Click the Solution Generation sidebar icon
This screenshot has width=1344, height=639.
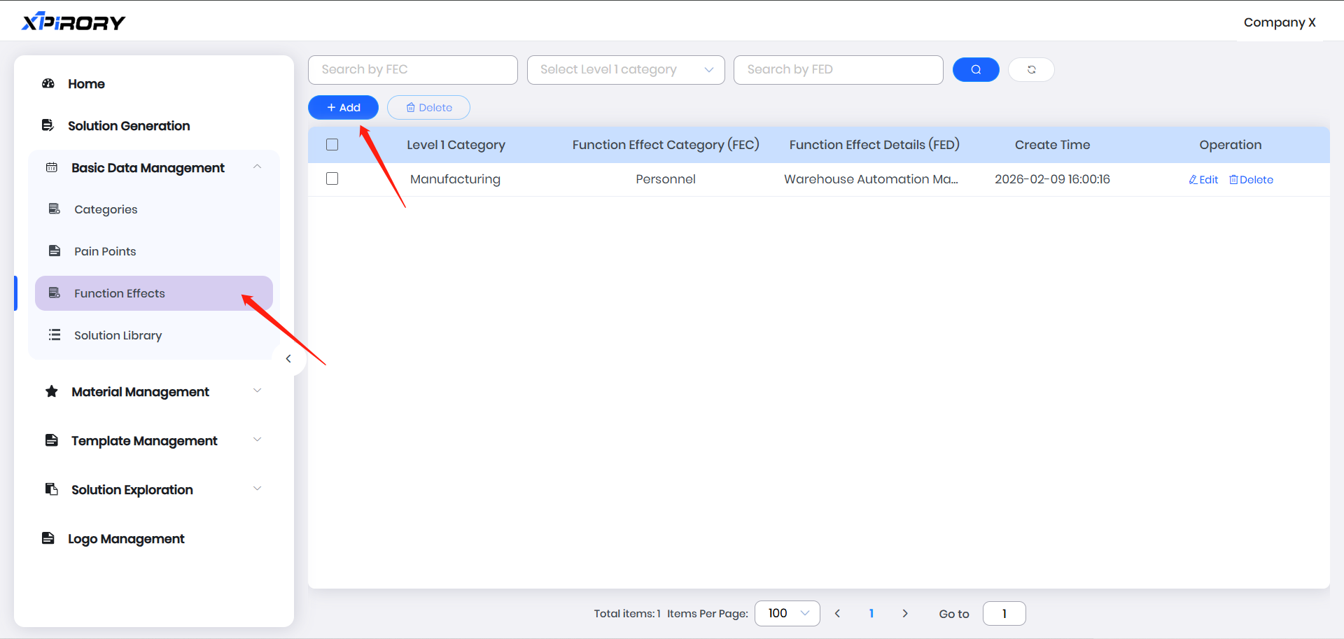pos(48,125)
